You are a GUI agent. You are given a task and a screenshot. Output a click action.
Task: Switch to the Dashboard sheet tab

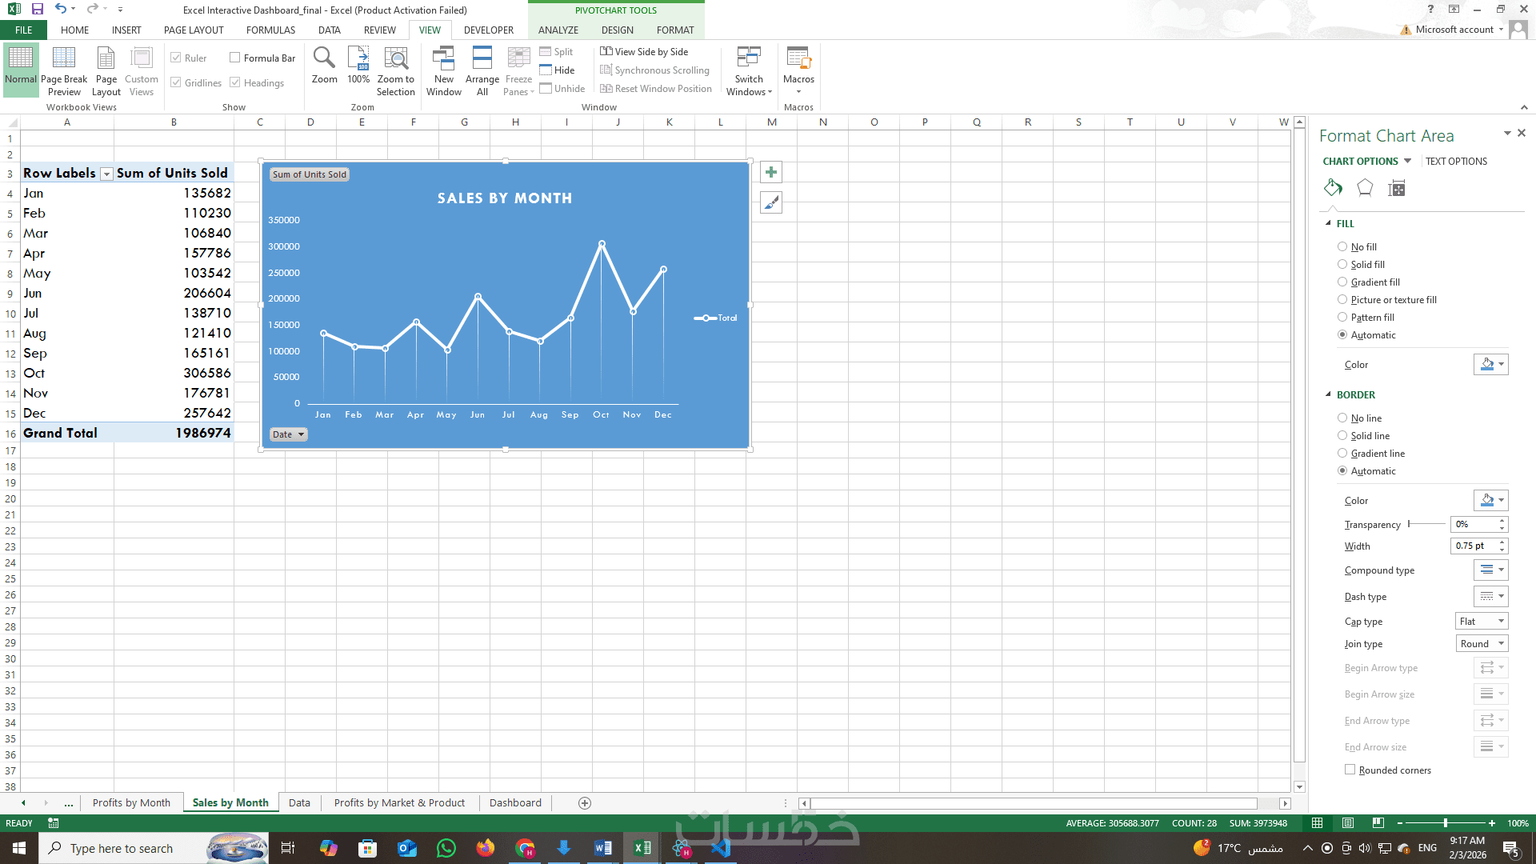coord(515,802)
